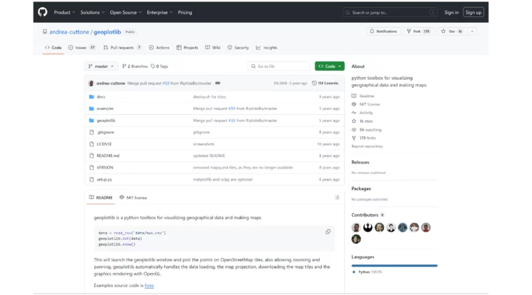
Task: Open the docs folder
Action: [101, 96]
